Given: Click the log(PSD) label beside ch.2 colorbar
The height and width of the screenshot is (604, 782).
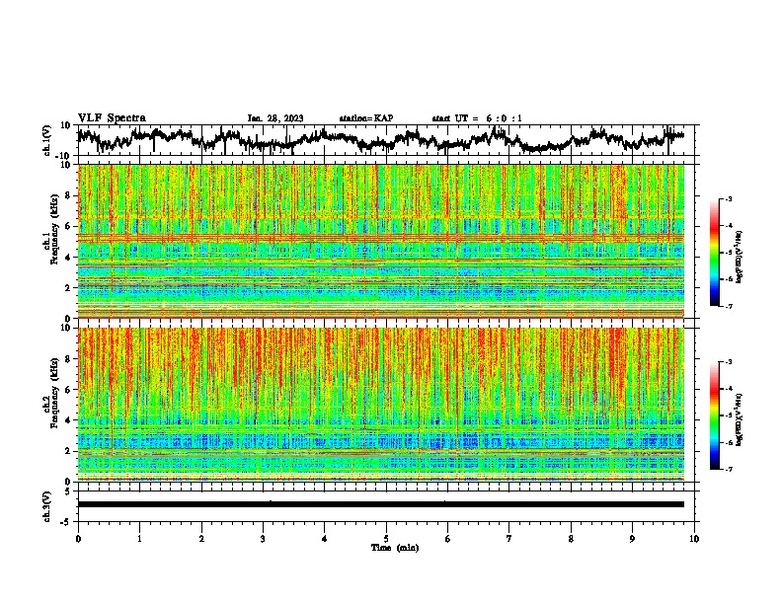Looking at the screenshot, I should [739, 419].
